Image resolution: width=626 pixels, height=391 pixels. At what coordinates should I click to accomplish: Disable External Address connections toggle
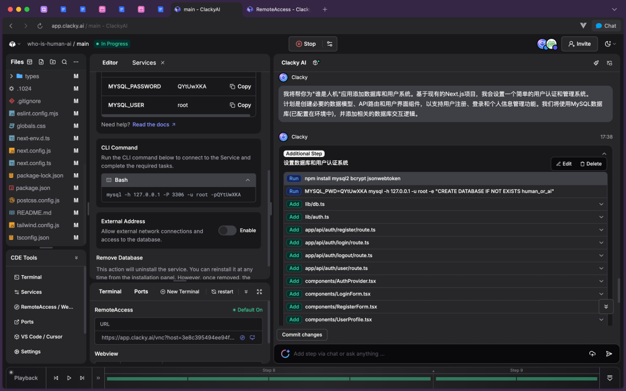click(x=227, y=230)
